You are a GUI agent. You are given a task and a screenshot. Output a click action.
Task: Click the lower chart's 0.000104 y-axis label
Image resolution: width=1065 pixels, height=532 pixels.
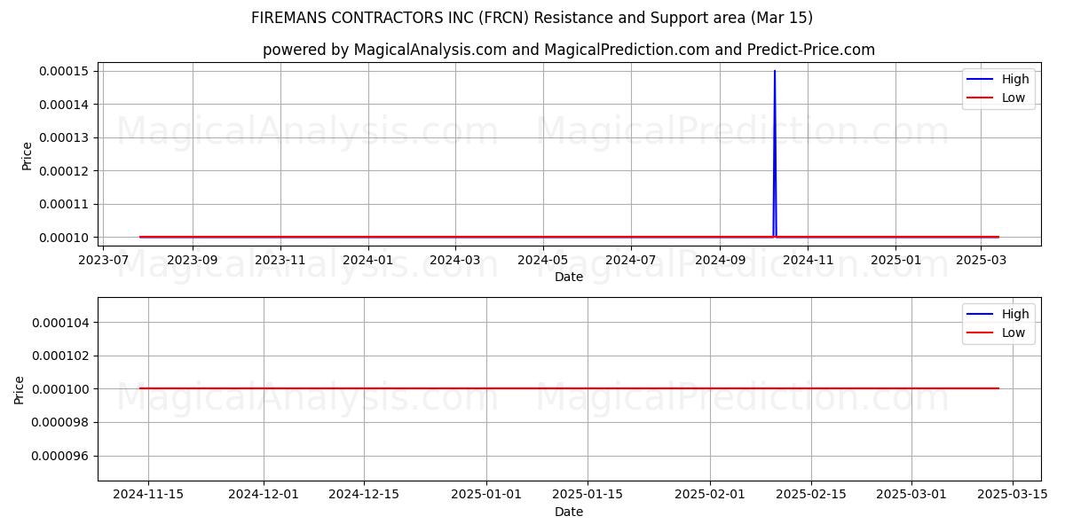61,323
